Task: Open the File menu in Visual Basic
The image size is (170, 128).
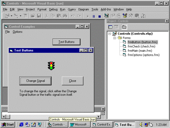Action: 5,10
